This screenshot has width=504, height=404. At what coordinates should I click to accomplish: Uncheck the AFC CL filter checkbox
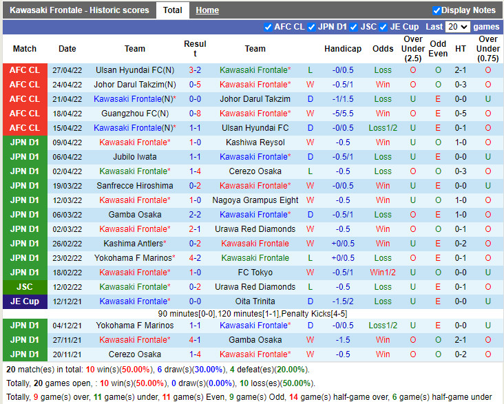(268, 28)
